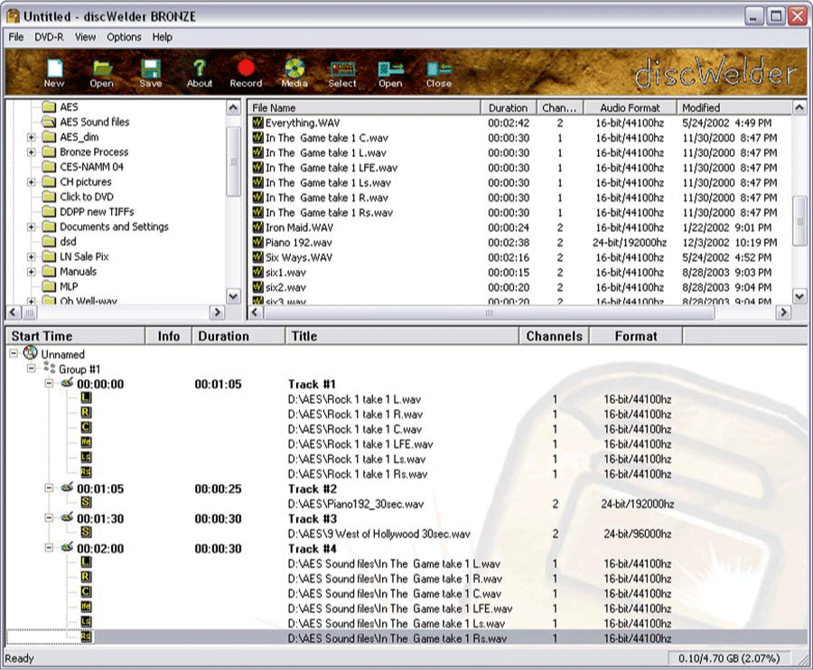This screenshot has width=813, height=670.
Task: Open the drive tray with the second Open icon
Action: click(390, 73)
